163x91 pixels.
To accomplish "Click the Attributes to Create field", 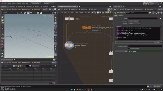I will 145,46.
